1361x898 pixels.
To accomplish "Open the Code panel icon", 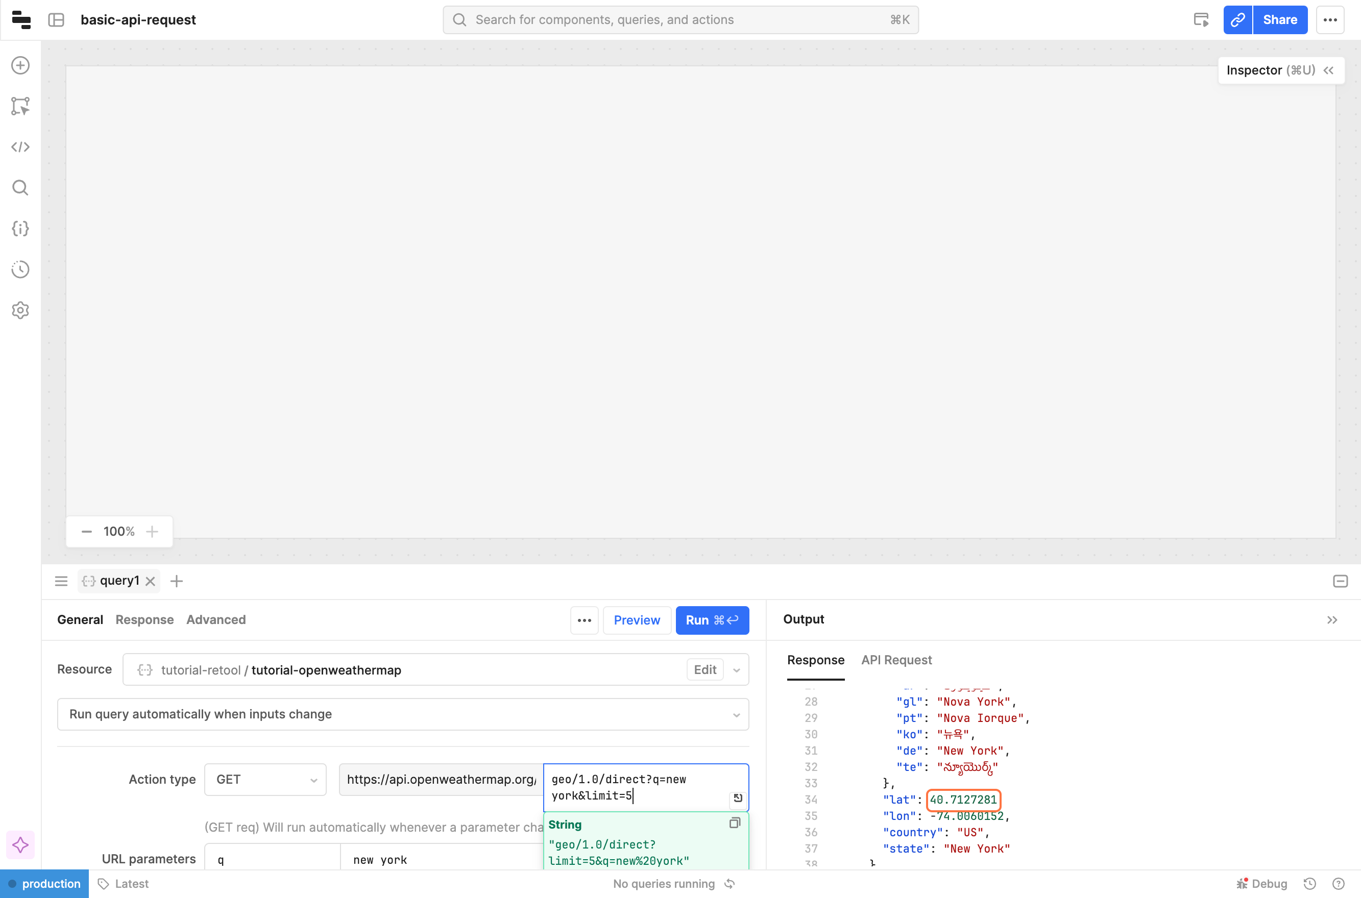I will point(20,147).
